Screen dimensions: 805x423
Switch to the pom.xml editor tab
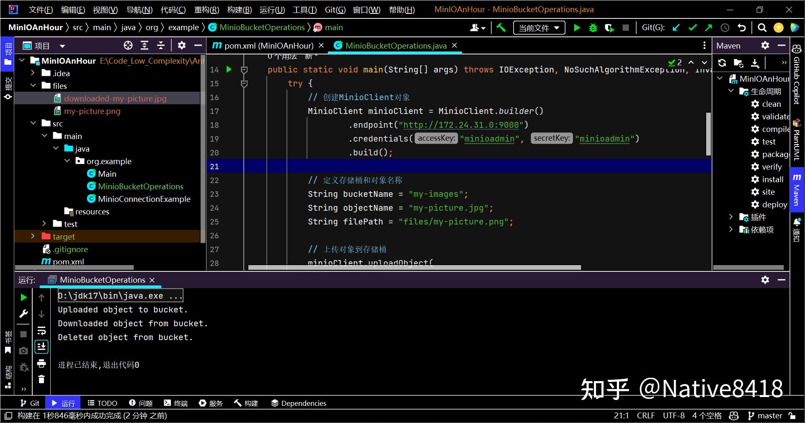[x=268, y=46]
